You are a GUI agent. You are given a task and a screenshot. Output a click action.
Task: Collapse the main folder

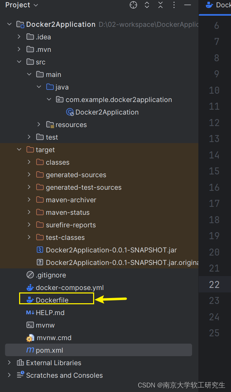point(29,74)
